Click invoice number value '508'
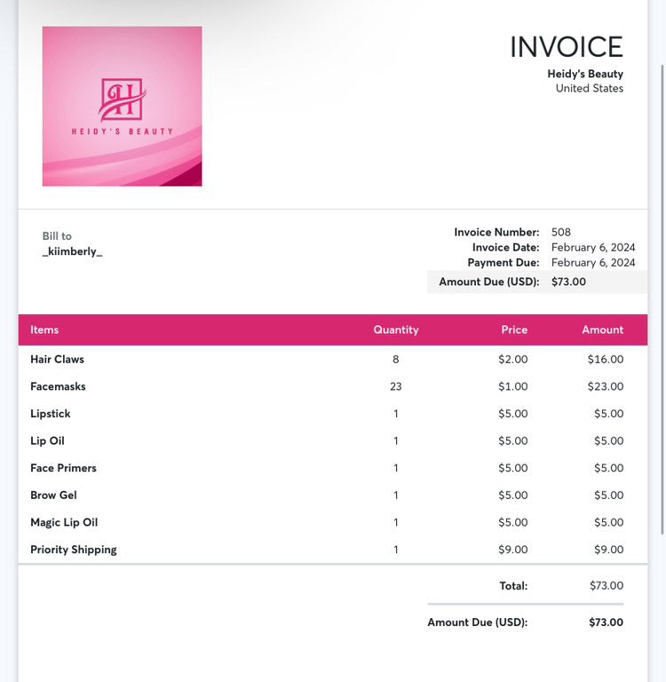Image resolution: width=666 pixels, height=682 pixels. (x=560, y=233)
